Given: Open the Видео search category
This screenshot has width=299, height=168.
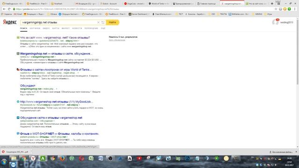Looking at the screenshot, I should point(46,28).
